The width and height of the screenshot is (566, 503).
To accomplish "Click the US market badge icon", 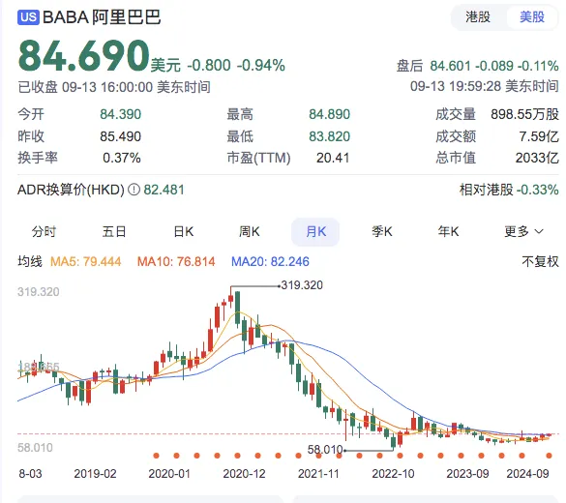I will tap(28, 17).
